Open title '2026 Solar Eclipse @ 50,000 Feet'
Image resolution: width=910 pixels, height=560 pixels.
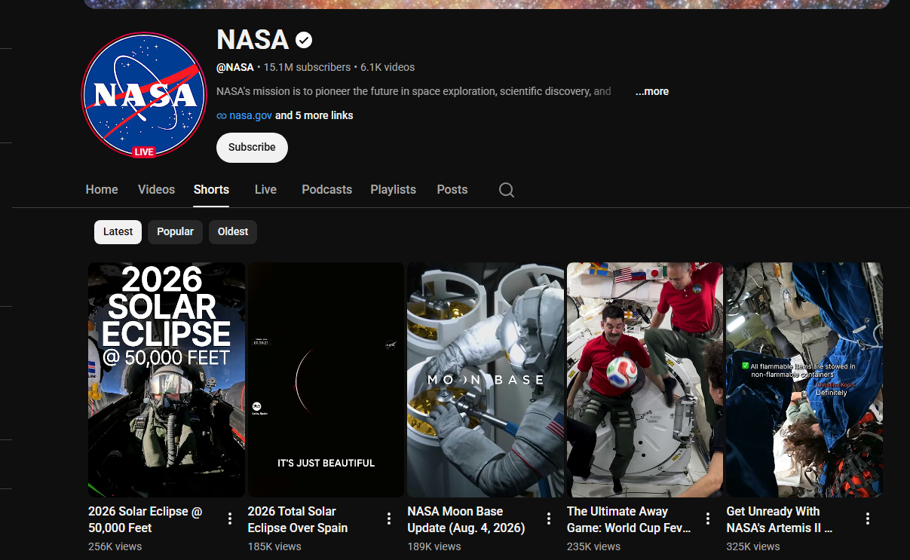pyautogui.click(x=146, y=519)
